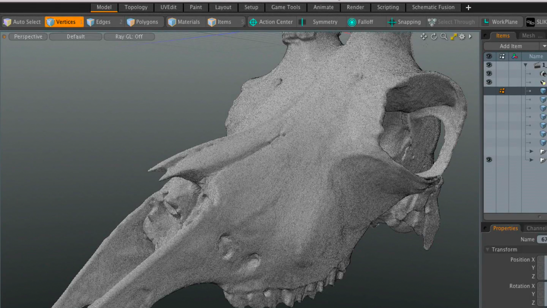The image size is (547, 308).
Task: Toggle visibility of the light item
Action: 489,82
